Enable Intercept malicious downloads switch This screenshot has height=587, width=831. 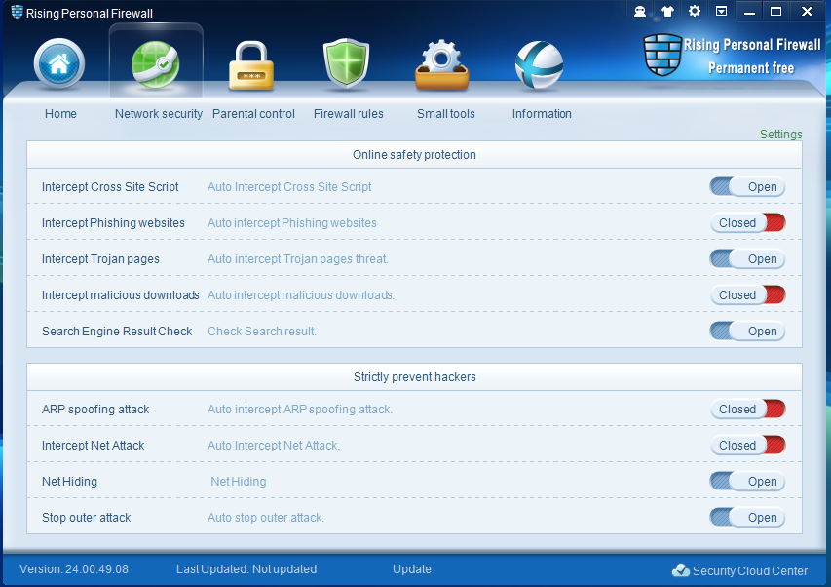point(747,294)
